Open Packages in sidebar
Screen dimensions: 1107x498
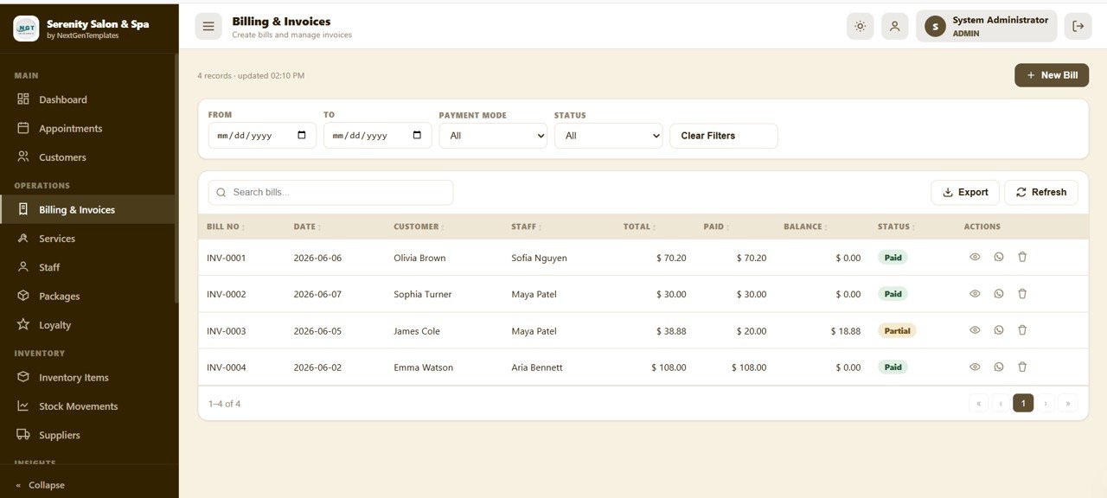click(x=87, y=296)
